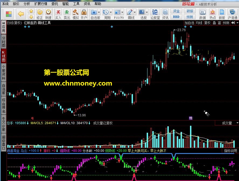
Task: Expand the 自选股 dropdown arrow
Action: (99, 12)
